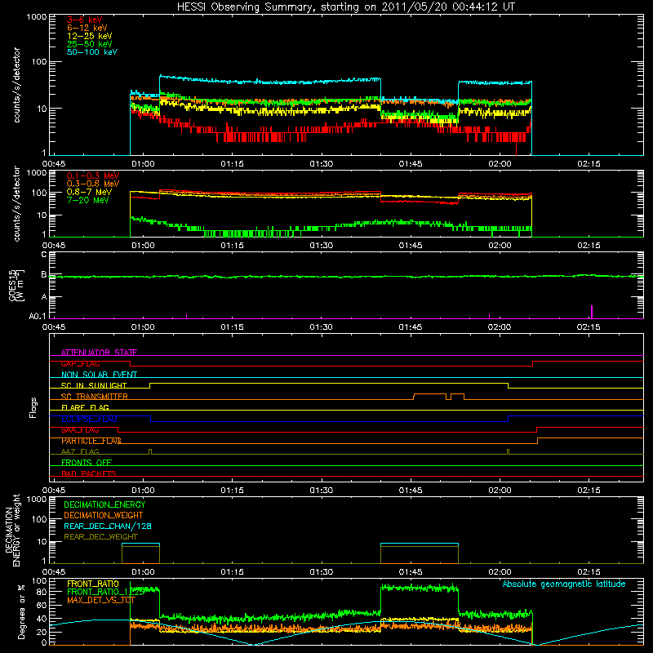Screen dimensions: 653x653
Task: Click the GOES class B axis label
Action: (44, 274)
